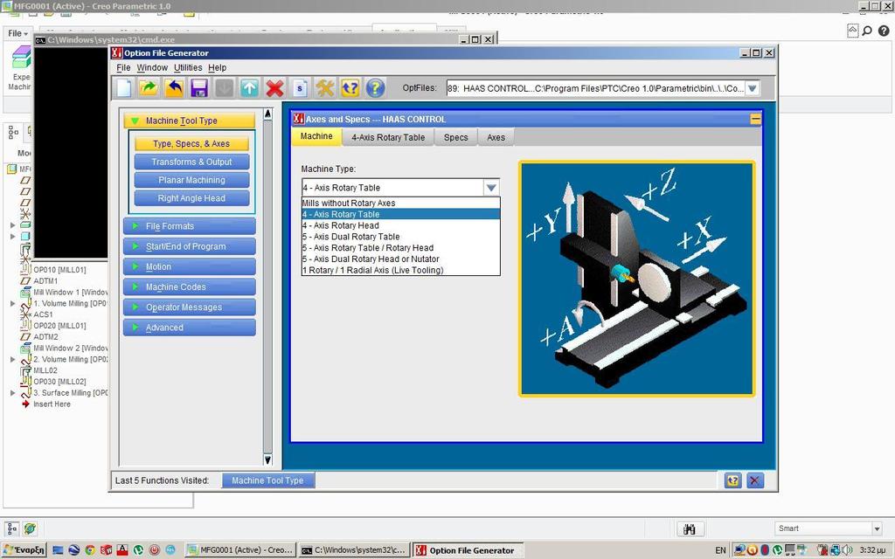Click scroll-up arrow of left panel scrollbar
Image resolution: width=895 pixels, height=559 pixels.
pos(267,114)
